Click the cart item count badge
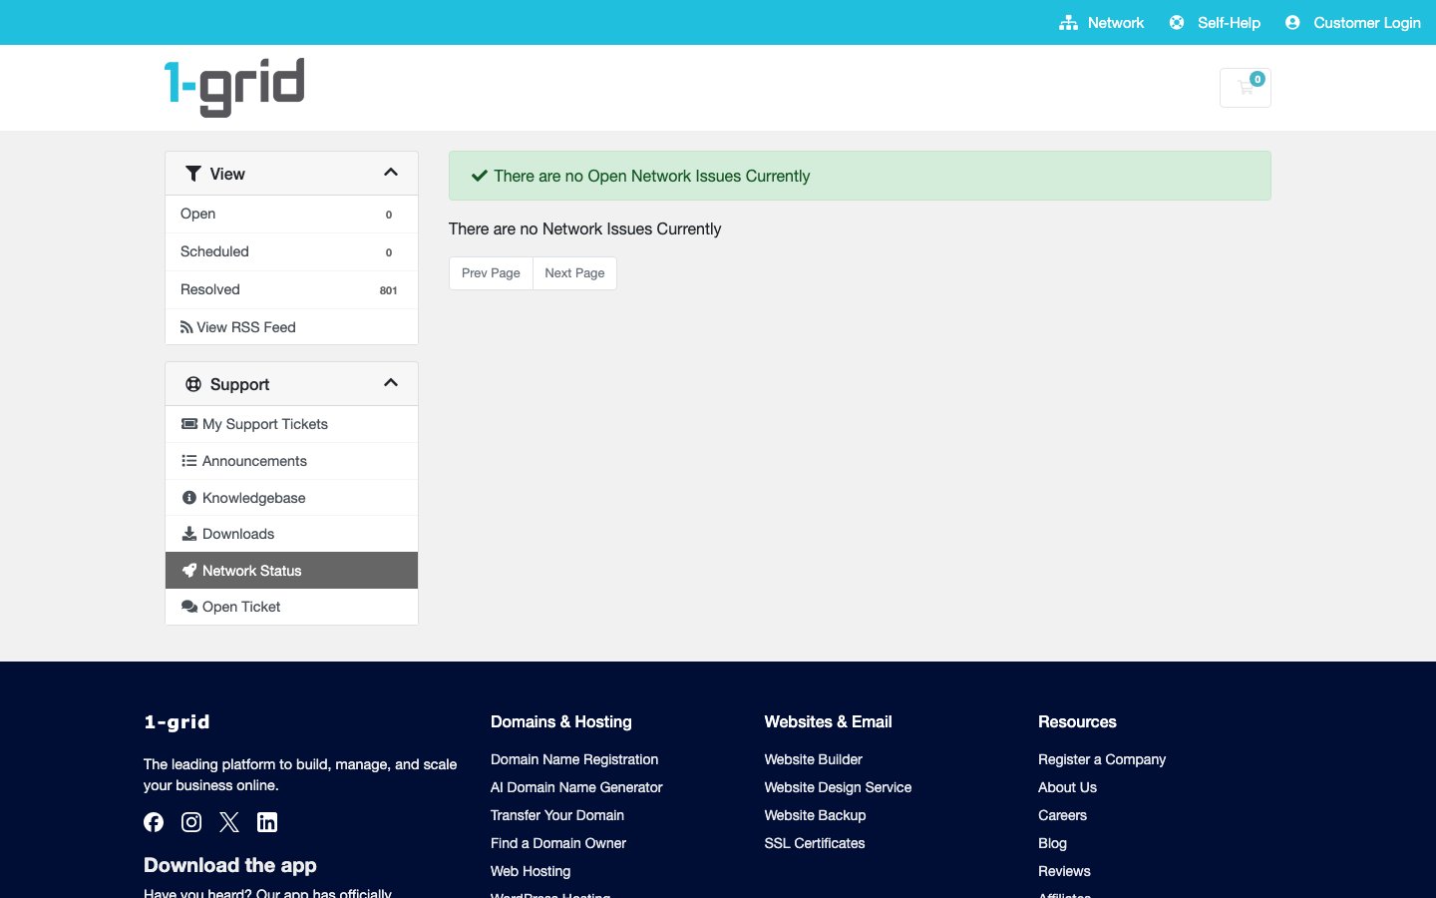Screen dimensions: 1436x898 click(1257, 79)
